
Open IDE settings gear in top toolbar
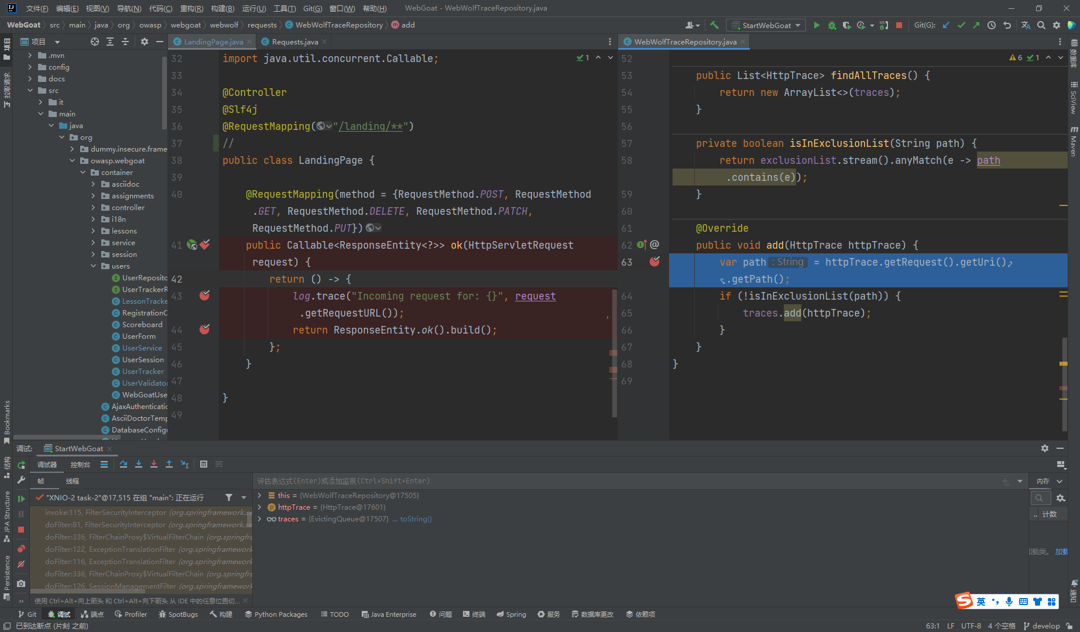[1056, 25]
